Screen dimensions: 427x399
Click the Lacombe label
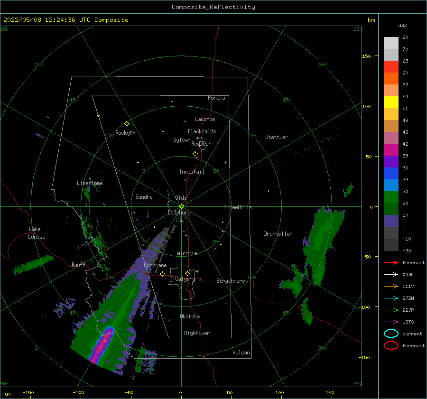pos(205,119)
